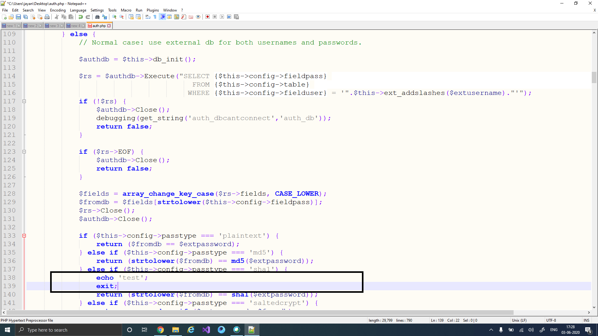Screen dimensions: 598x336
Task: Collapse fold marker at line 123
Action: (24, 152)
